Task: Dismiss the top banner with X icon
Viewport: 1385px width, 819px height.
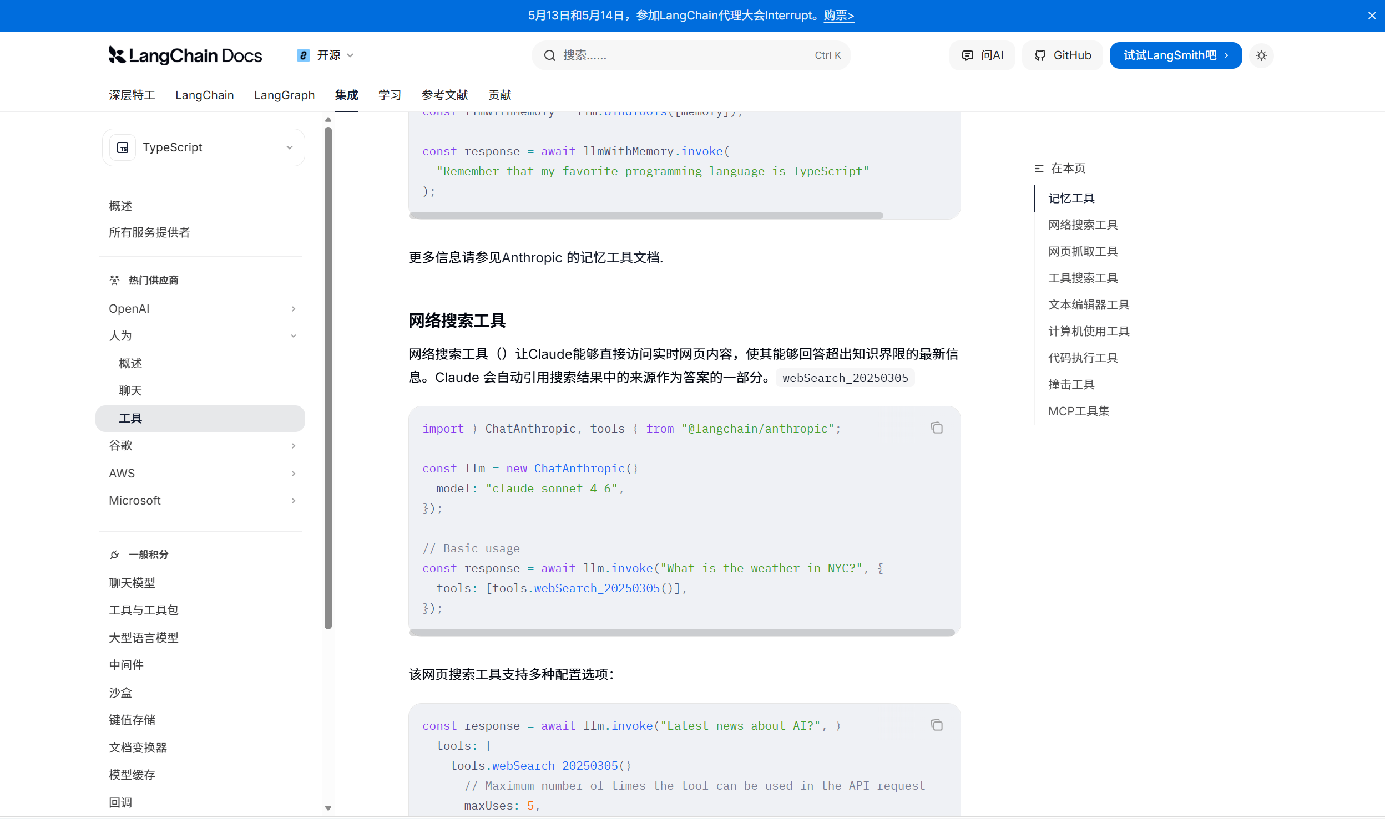Action: click(1372, 16)
